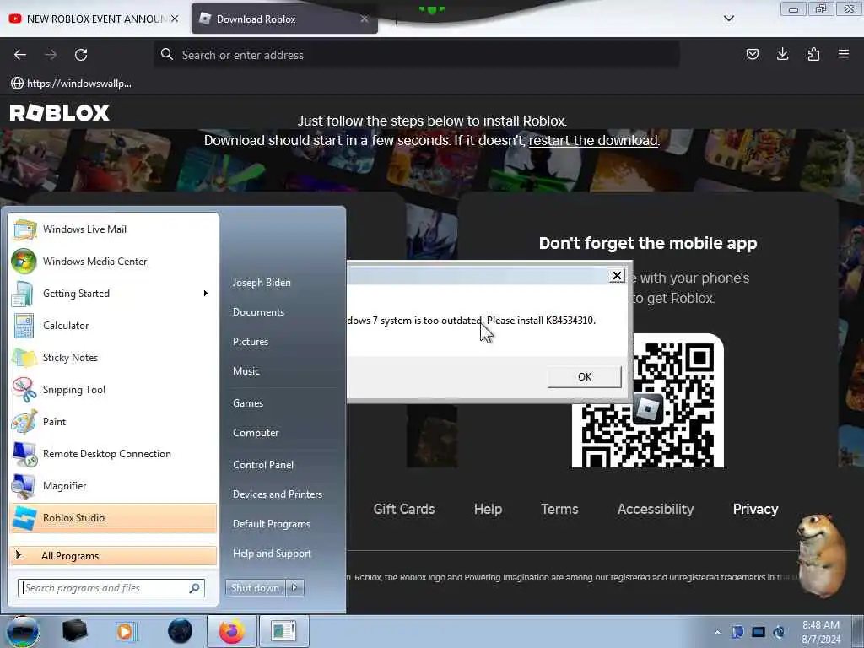Click the hamster desktop character
Screen dimensions: 864x648
(x=822, y=554)
